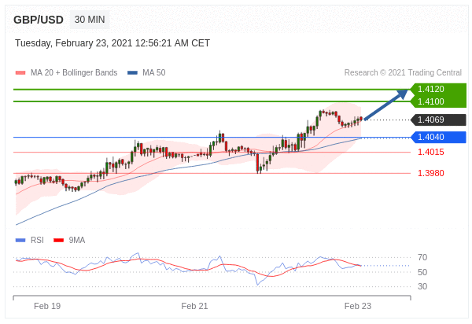Click the 30 MIN timeframe badge
Image resolution: width=472 pixels, height=324 pixels.
90,20
